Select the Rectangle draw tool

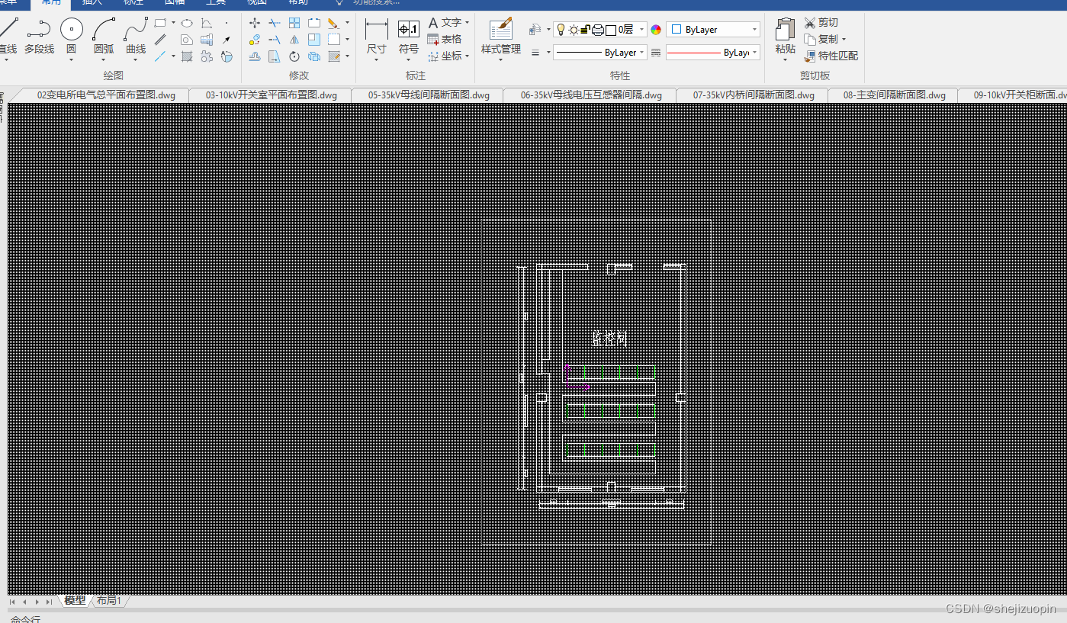[x=160, y=23]
